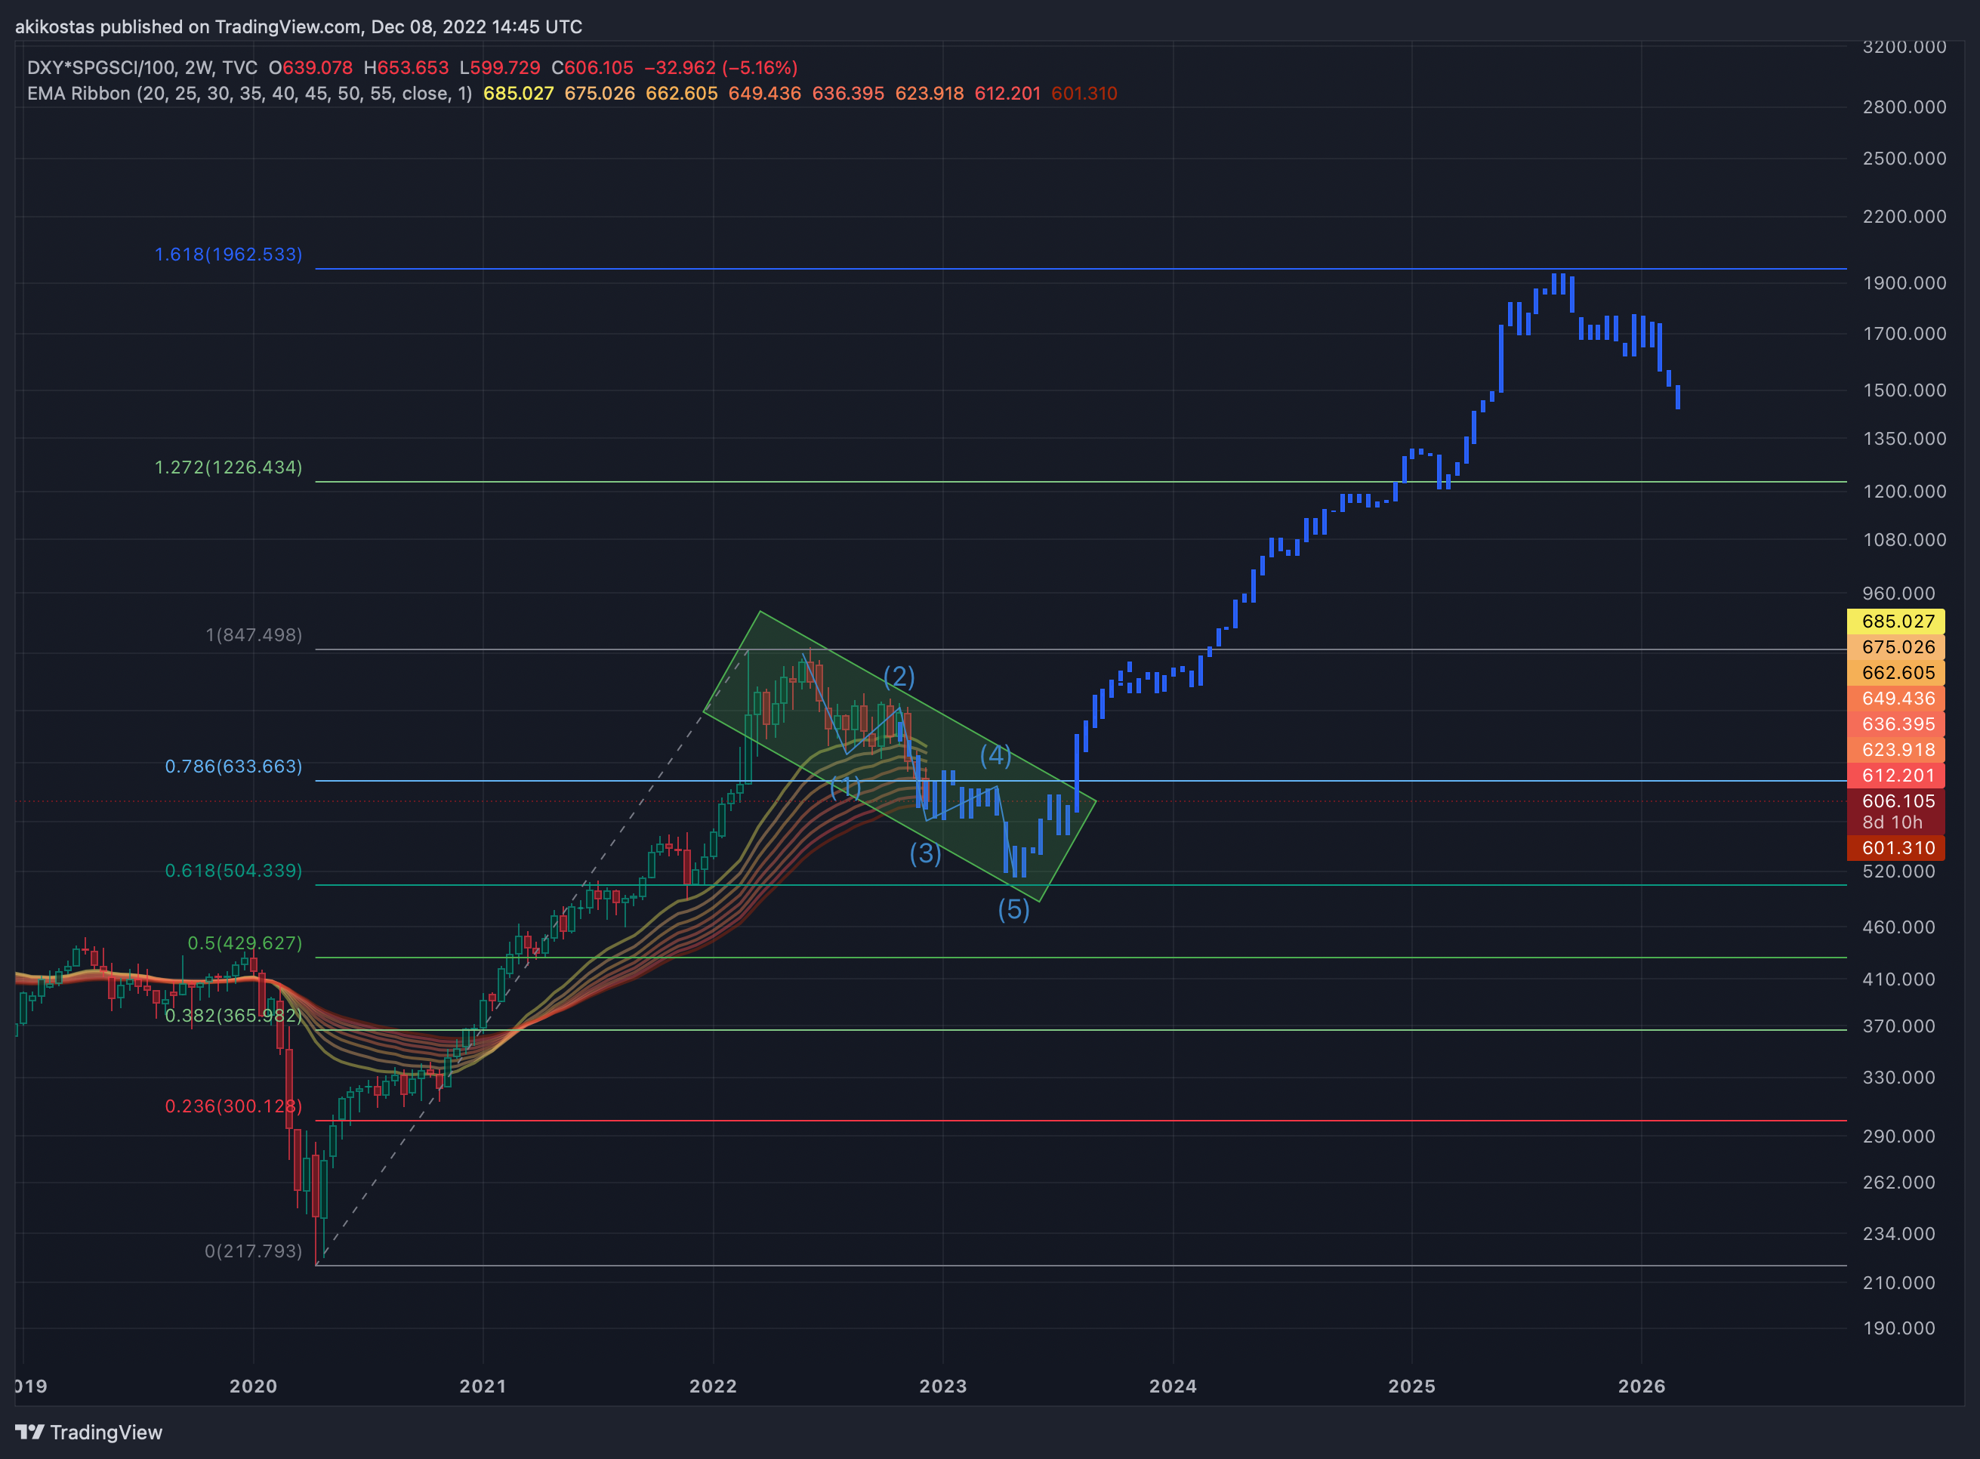This screenshot has height=1459, width=1980.
Task: Select the 0.618(504.339) Fibonacci label
Action: pyautogui.click(x=234, y=871)
